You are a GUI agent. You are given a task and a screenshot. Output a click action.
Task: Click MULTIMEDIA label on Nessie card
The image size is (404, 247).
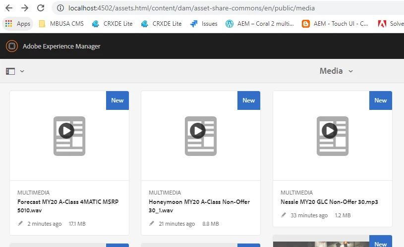tap(297, 193)
